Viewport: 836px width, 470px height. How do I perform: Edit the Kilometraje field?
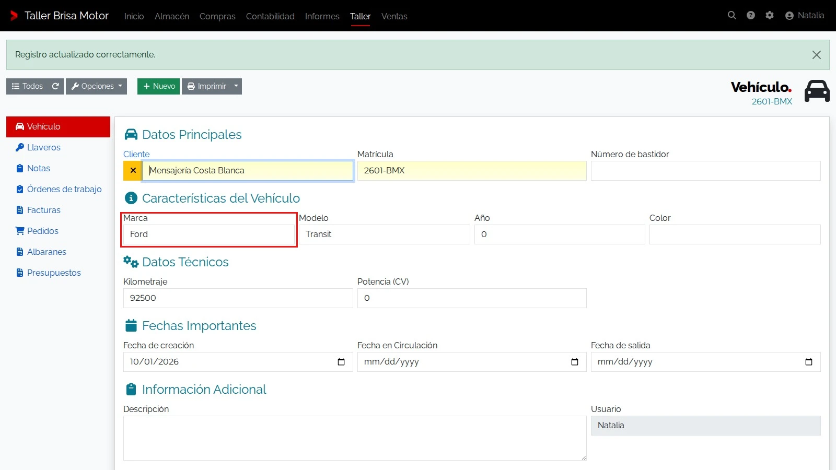(238, 298)
